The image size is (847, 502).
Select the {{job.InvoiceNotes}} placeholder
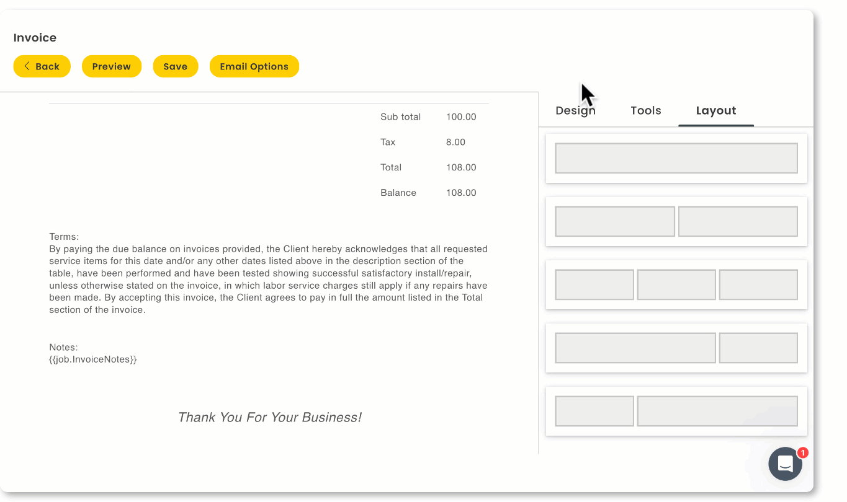(93, 359)
